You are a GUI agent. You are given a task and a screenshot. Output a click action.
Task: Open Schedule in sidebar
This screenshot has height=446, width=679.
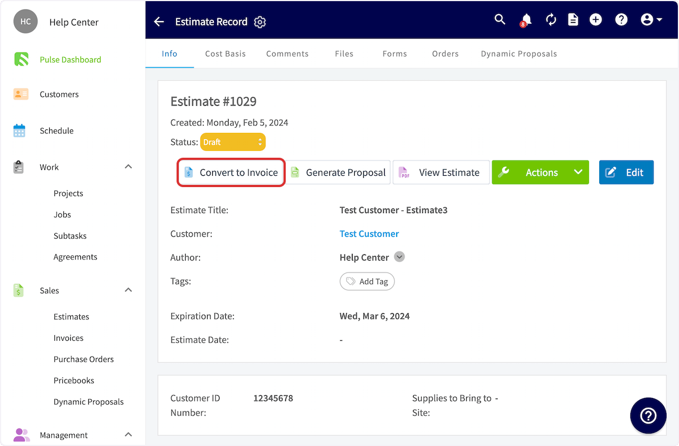(x=57, y=131)
